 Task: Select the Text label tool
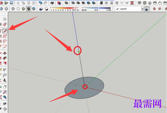tap(5, 75)
